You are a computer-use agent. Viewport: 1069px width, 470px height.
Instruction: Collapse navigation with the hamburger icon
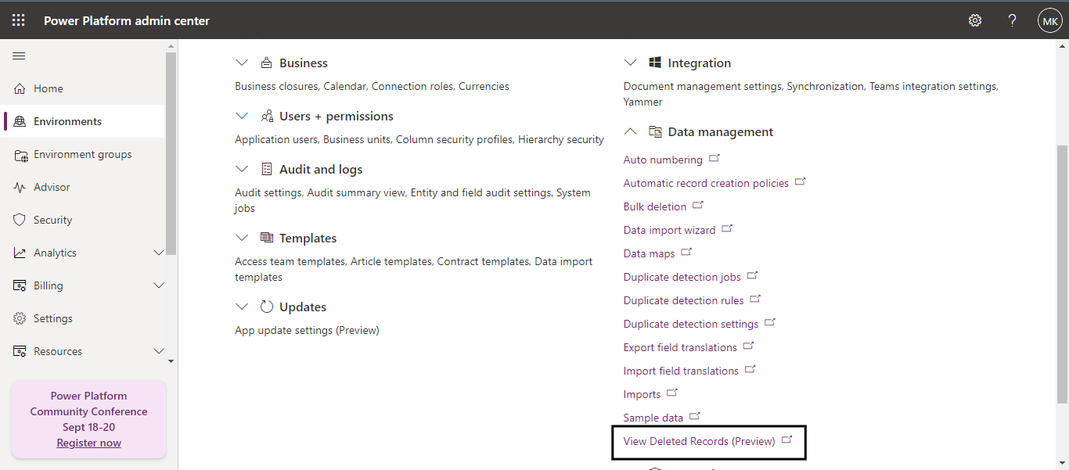(x=19, y=56)
